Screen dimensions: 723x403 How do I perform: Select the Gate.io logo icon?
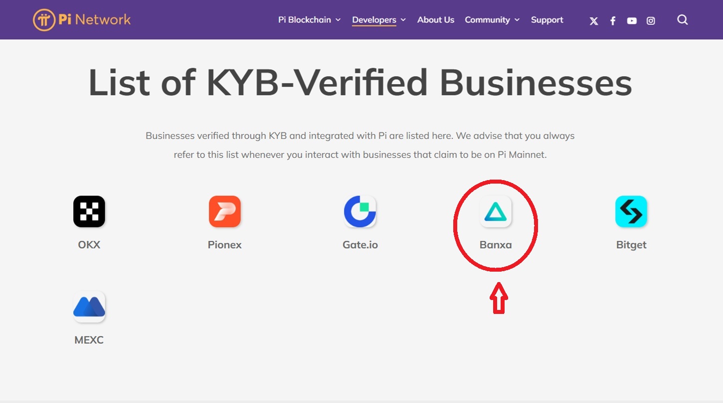click(x=360, y=211)
